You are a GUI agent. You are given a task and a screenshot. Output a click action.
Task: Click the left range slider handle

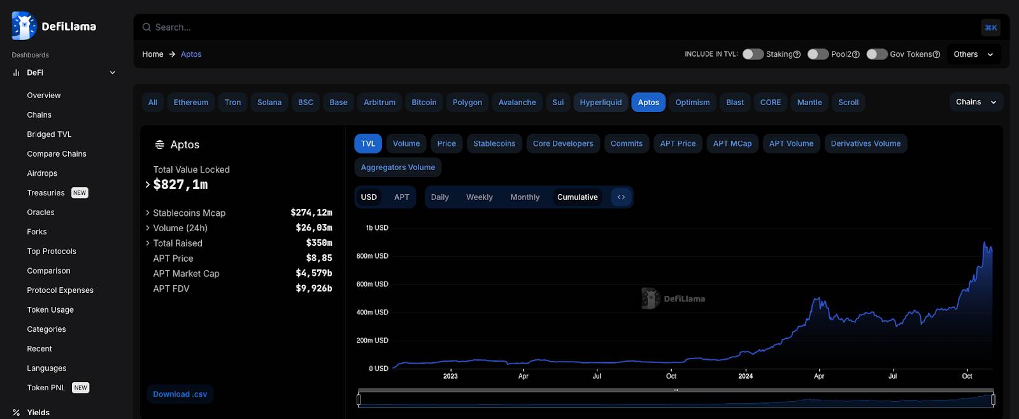pyautogui.click(x=359, y=400)
